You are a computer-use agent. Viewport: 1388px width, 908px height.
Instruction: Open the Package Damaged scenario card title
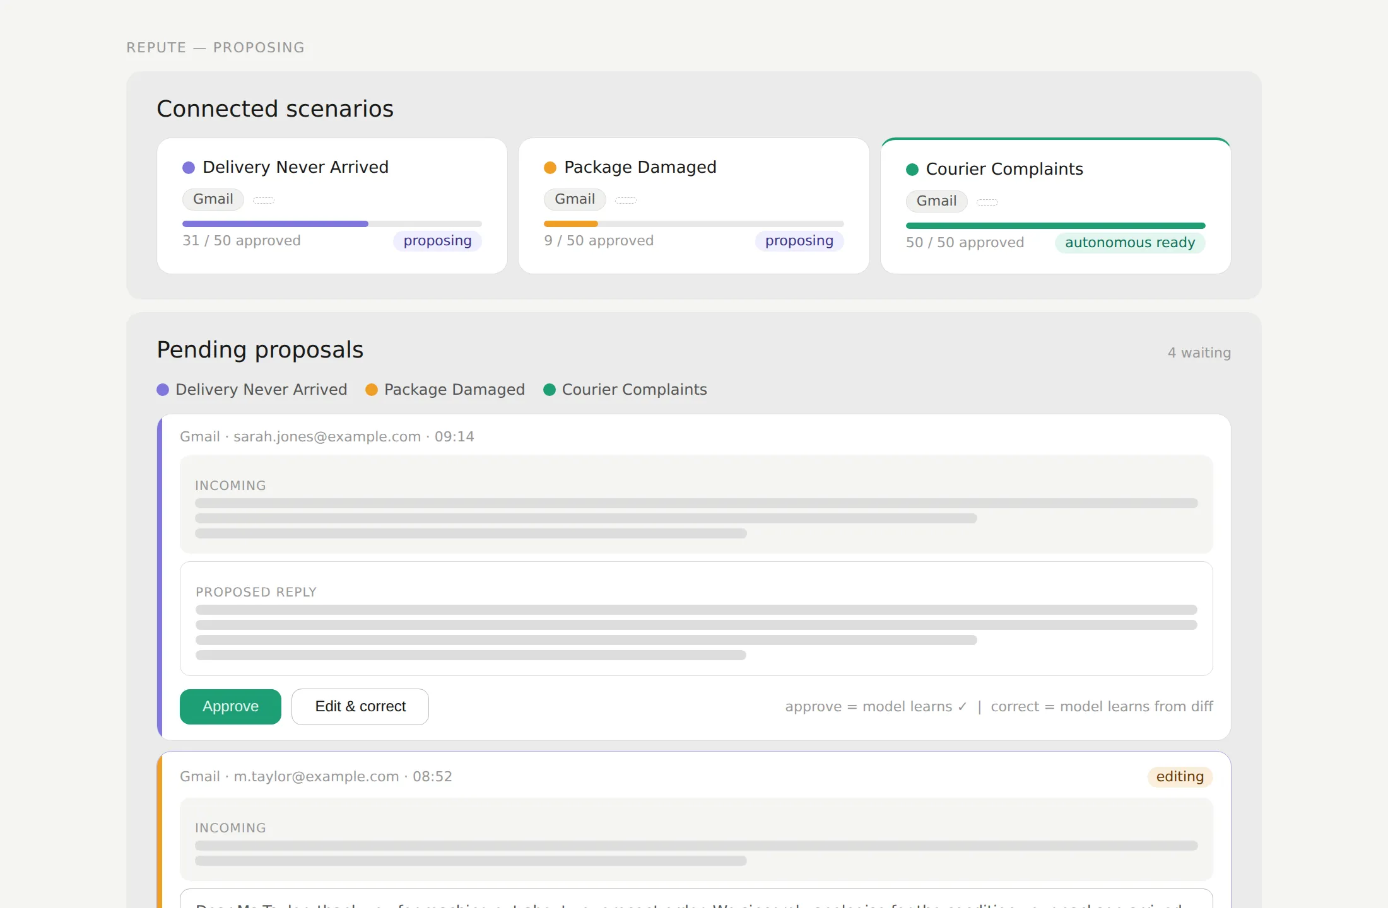tap(640, 167)
